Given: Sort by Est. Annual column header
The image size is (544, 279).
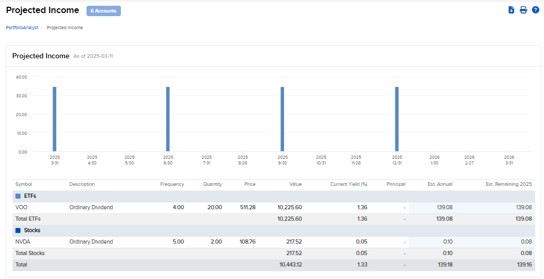Looking at the screenshot, I should pos(440,184).
